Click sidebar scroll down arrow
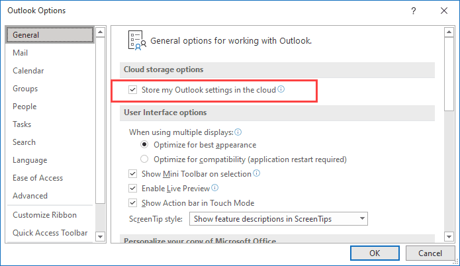 (101, 236)
